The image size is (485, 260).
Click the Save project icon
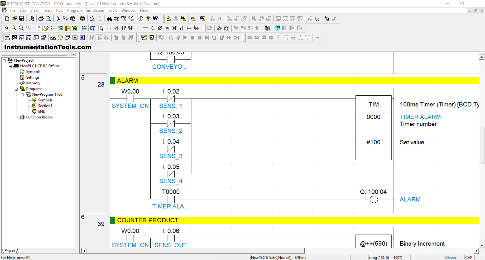pyautogui.click(x=21, y=18)
